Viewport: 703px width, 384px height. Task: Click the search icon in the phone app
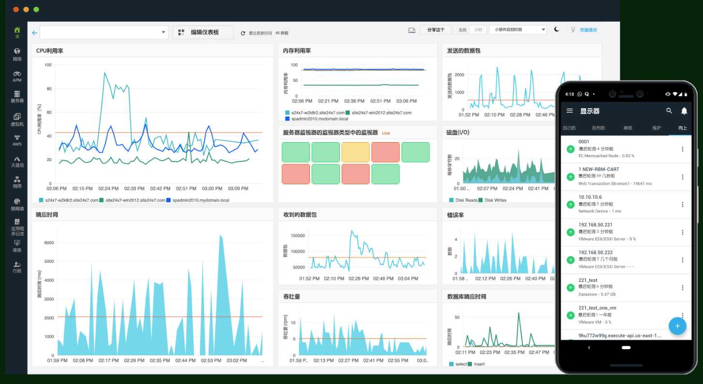tap(669, 111)
